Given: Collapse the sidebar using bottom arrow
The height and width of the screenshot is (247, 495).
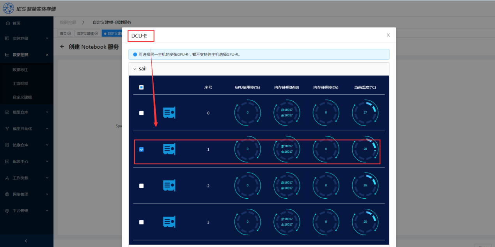Looking at the screenshot, I should click(x=26, y=241).
